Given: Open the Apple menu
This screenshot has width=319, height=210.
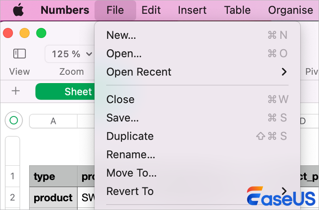Looking at the screenshot, I should coord(18,10).
